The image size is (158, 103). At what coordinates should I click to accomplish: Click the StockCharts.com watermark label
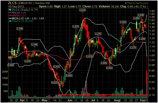[137, 3]
